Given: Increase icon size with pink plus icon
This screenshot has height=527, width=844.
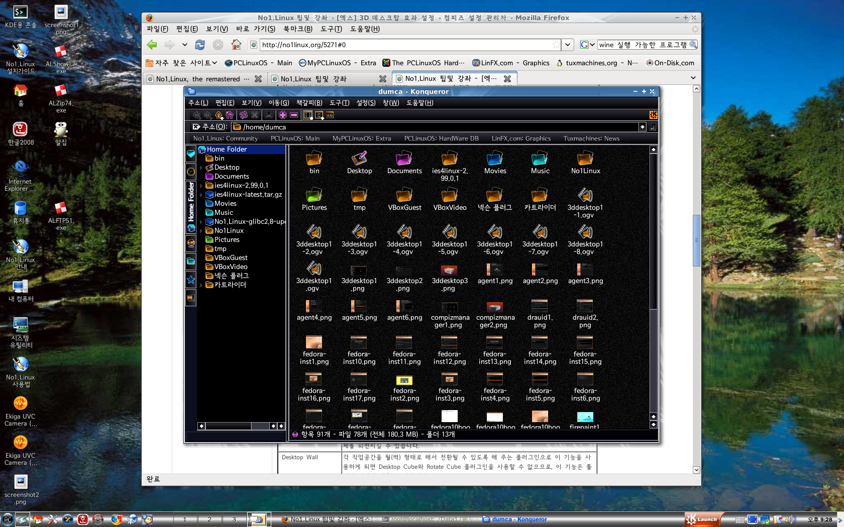Looking at the screenshot, I should (x=283, y=115).
